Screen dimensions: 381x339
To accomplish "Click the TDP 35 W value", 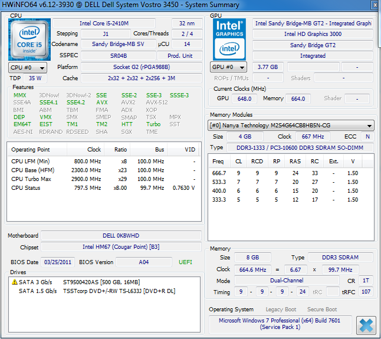I will coord(35,78).
